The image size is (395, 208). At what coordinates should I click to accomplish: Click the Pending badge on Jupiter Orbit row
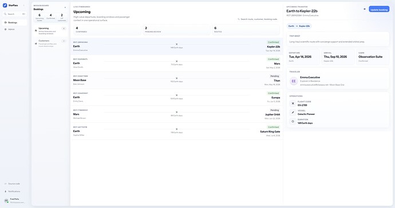point(275,110)
